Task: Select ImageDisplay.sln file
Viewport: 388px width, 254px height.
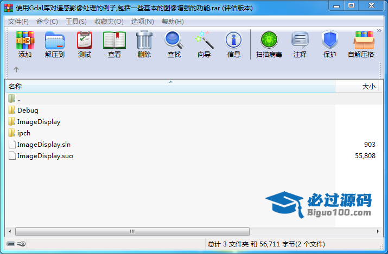Action: click(40, 145)
